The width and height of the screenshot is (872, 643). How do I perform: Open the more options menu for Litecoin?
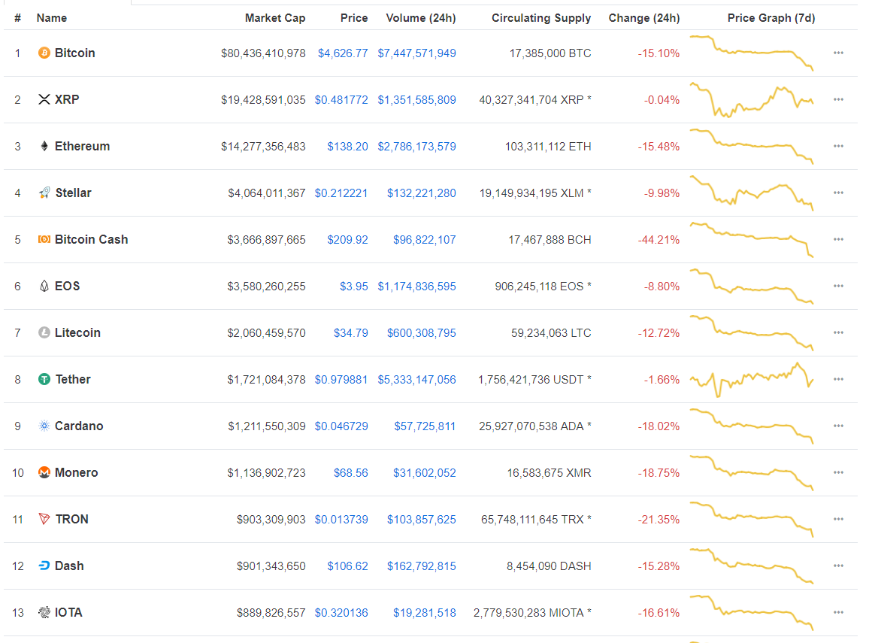point(838,333)
